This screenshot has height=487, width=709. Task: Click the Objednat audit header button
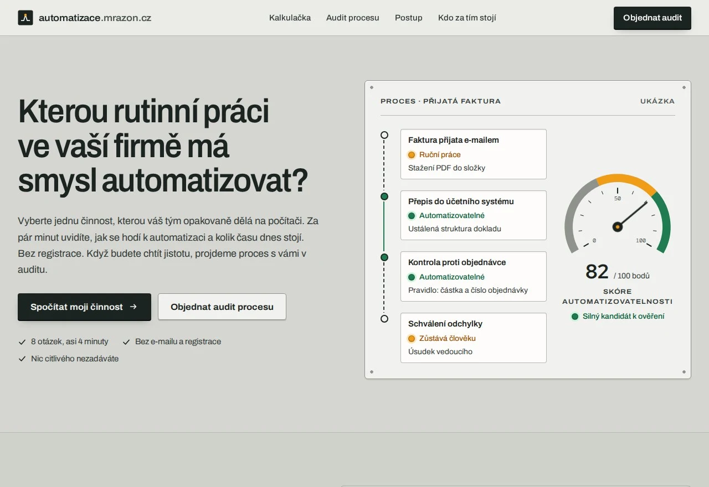(x=653, y=18)
